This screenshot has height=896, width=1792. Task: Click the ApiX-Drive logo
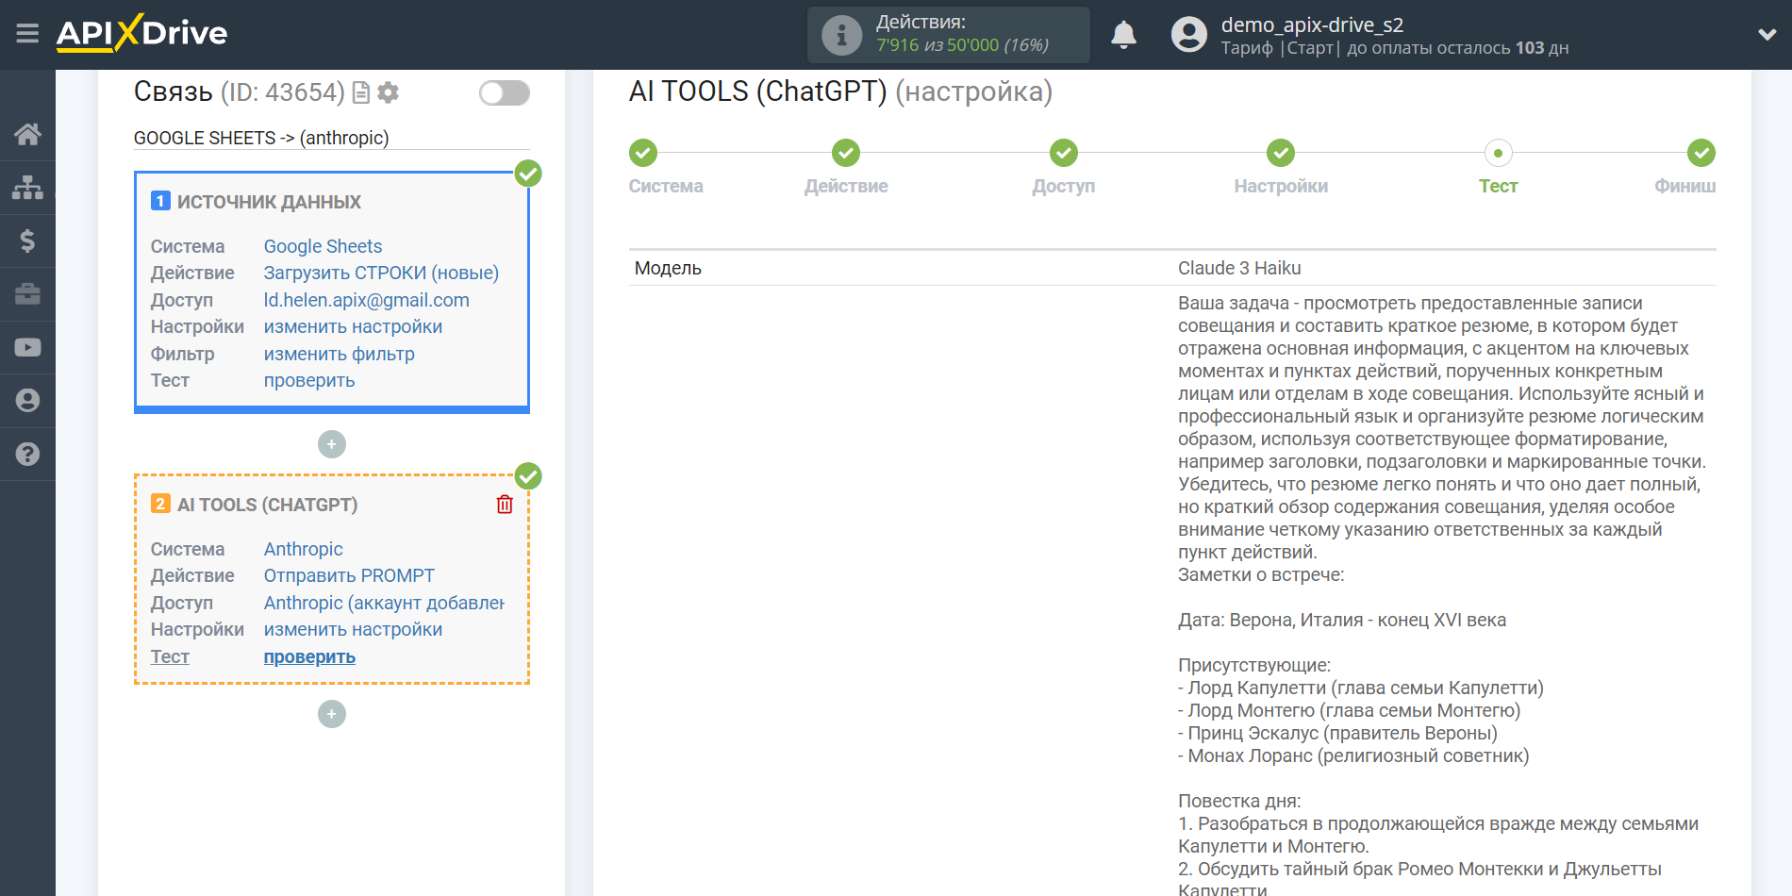point(141,33)
